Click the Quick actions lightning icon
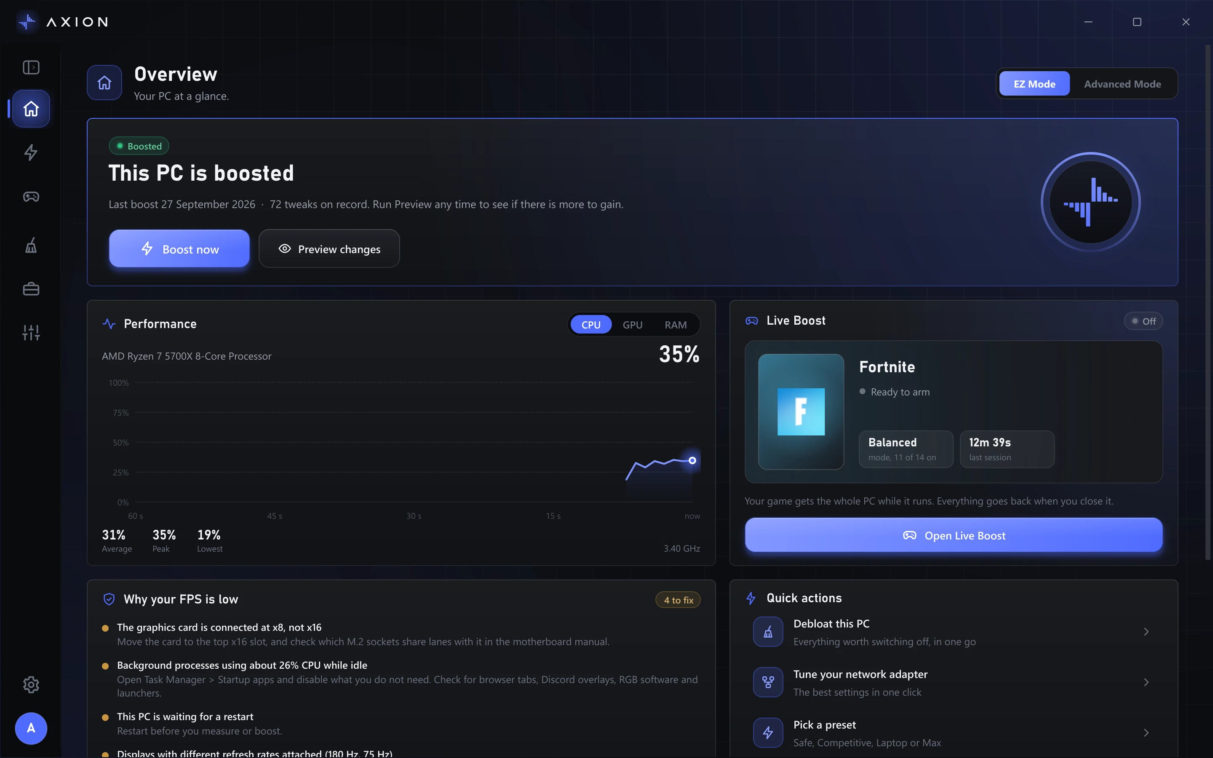The height and width of the screenshot is (758, 1213). pyautogui.click(x=751, y=598)
